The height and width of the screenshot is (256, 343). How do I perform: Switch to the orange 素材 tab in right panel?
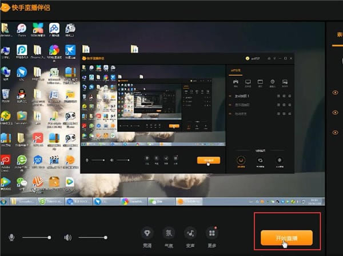click(337, 34)
